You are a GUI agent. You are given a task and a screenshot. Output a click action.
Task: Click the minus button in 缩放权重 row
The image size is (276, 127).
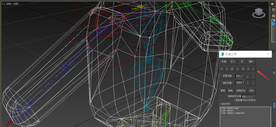[x=253, y=83]
